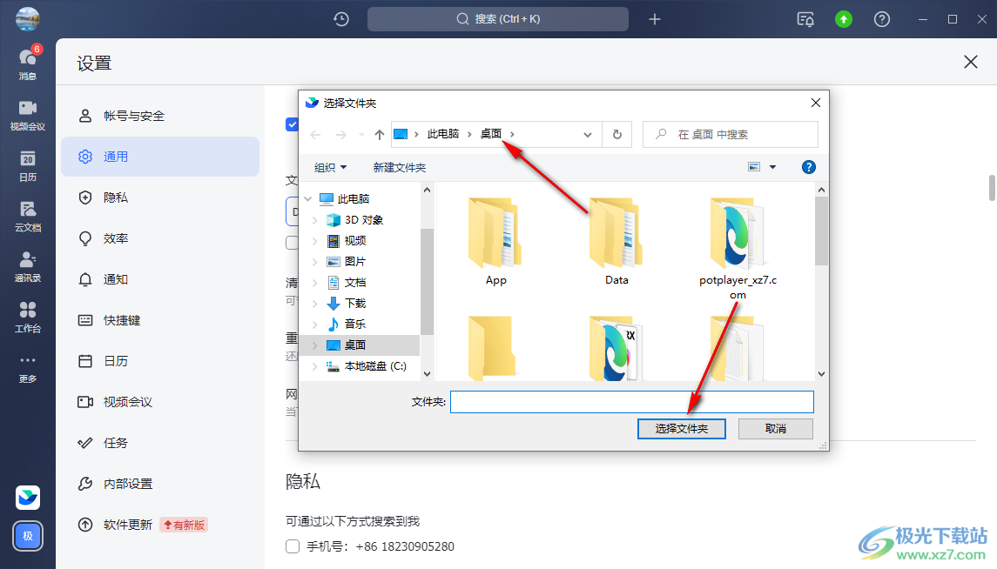Screen dimensions: 997x569
Task: Click the folder name (文件夹) input field
Action: tap(632, 402)
